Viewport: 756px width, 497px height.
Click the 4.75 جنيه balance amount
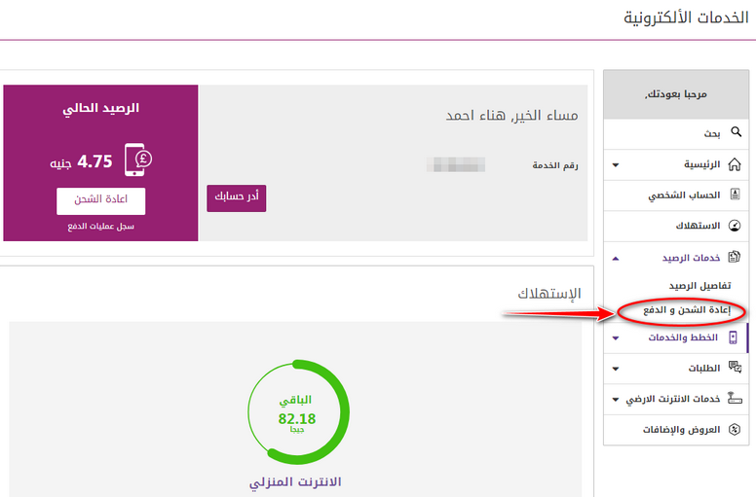[x=81, y=161]
